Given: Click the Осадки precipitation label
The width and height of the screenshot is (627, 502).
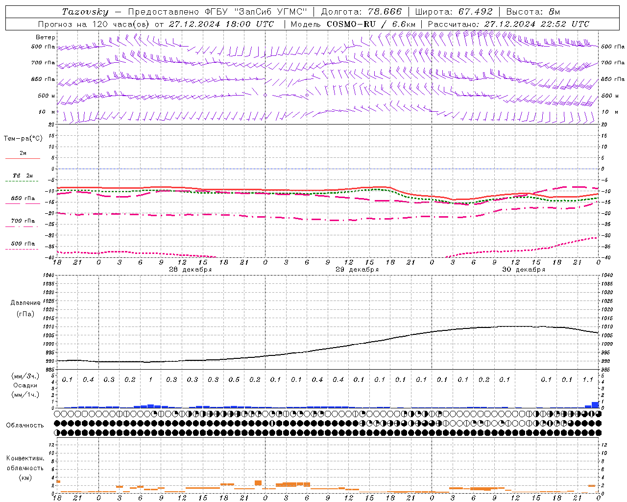Looking at the screenshot, I should pos(25,385).
